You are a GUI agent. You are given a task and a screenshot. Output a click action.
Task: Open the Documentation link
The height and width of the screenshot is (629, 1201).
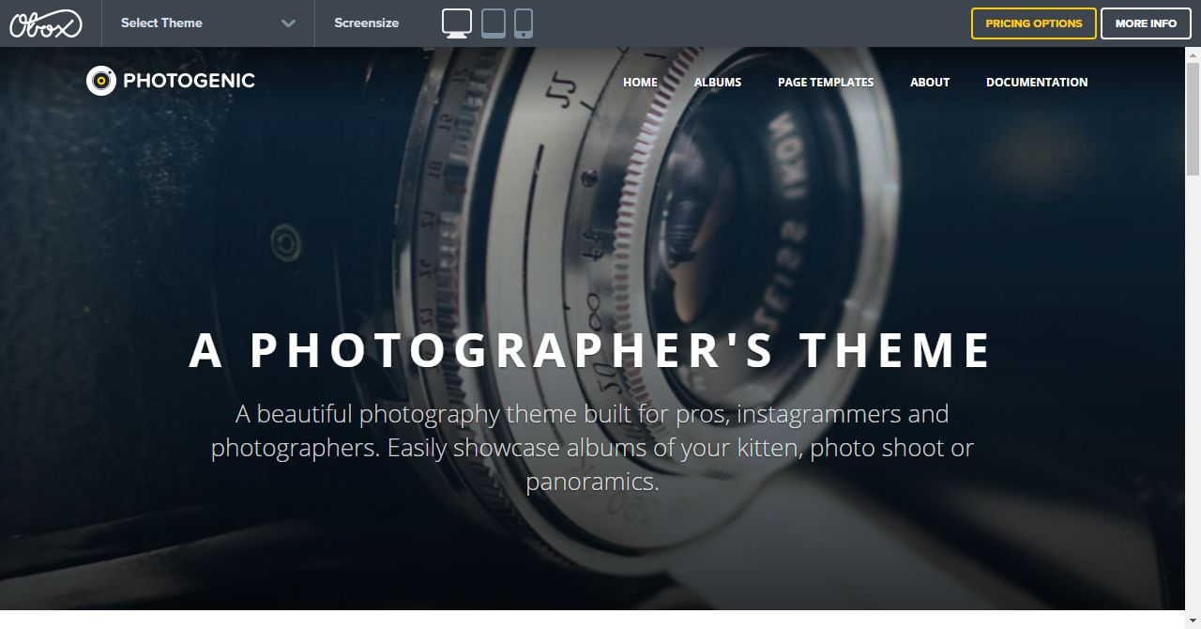coord(1037,83)
